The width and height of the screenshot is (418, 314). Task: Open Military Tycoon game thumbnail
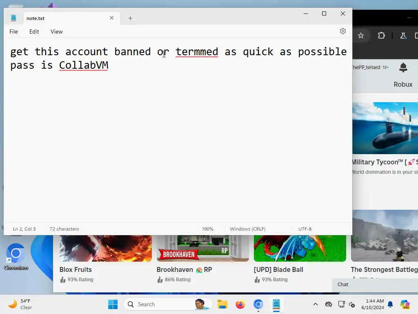coord(385,128)
